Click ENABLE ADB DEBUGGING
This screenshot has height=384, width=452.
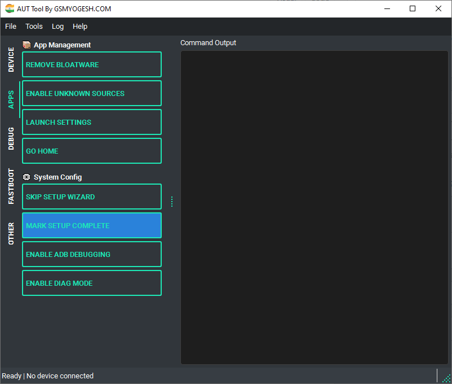[x=91, y=254]
